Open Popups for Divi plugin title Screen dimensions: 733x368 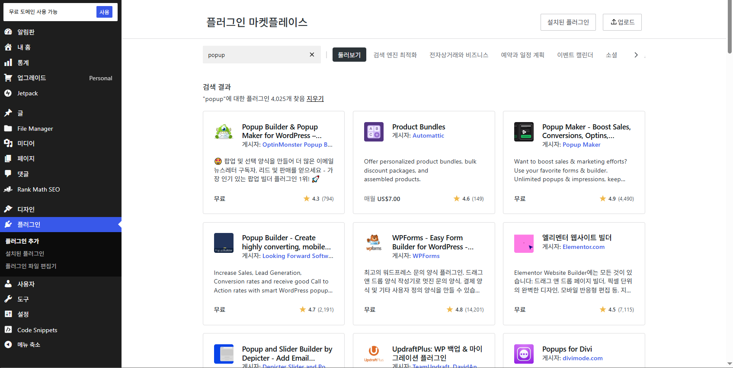pos(567,349)
